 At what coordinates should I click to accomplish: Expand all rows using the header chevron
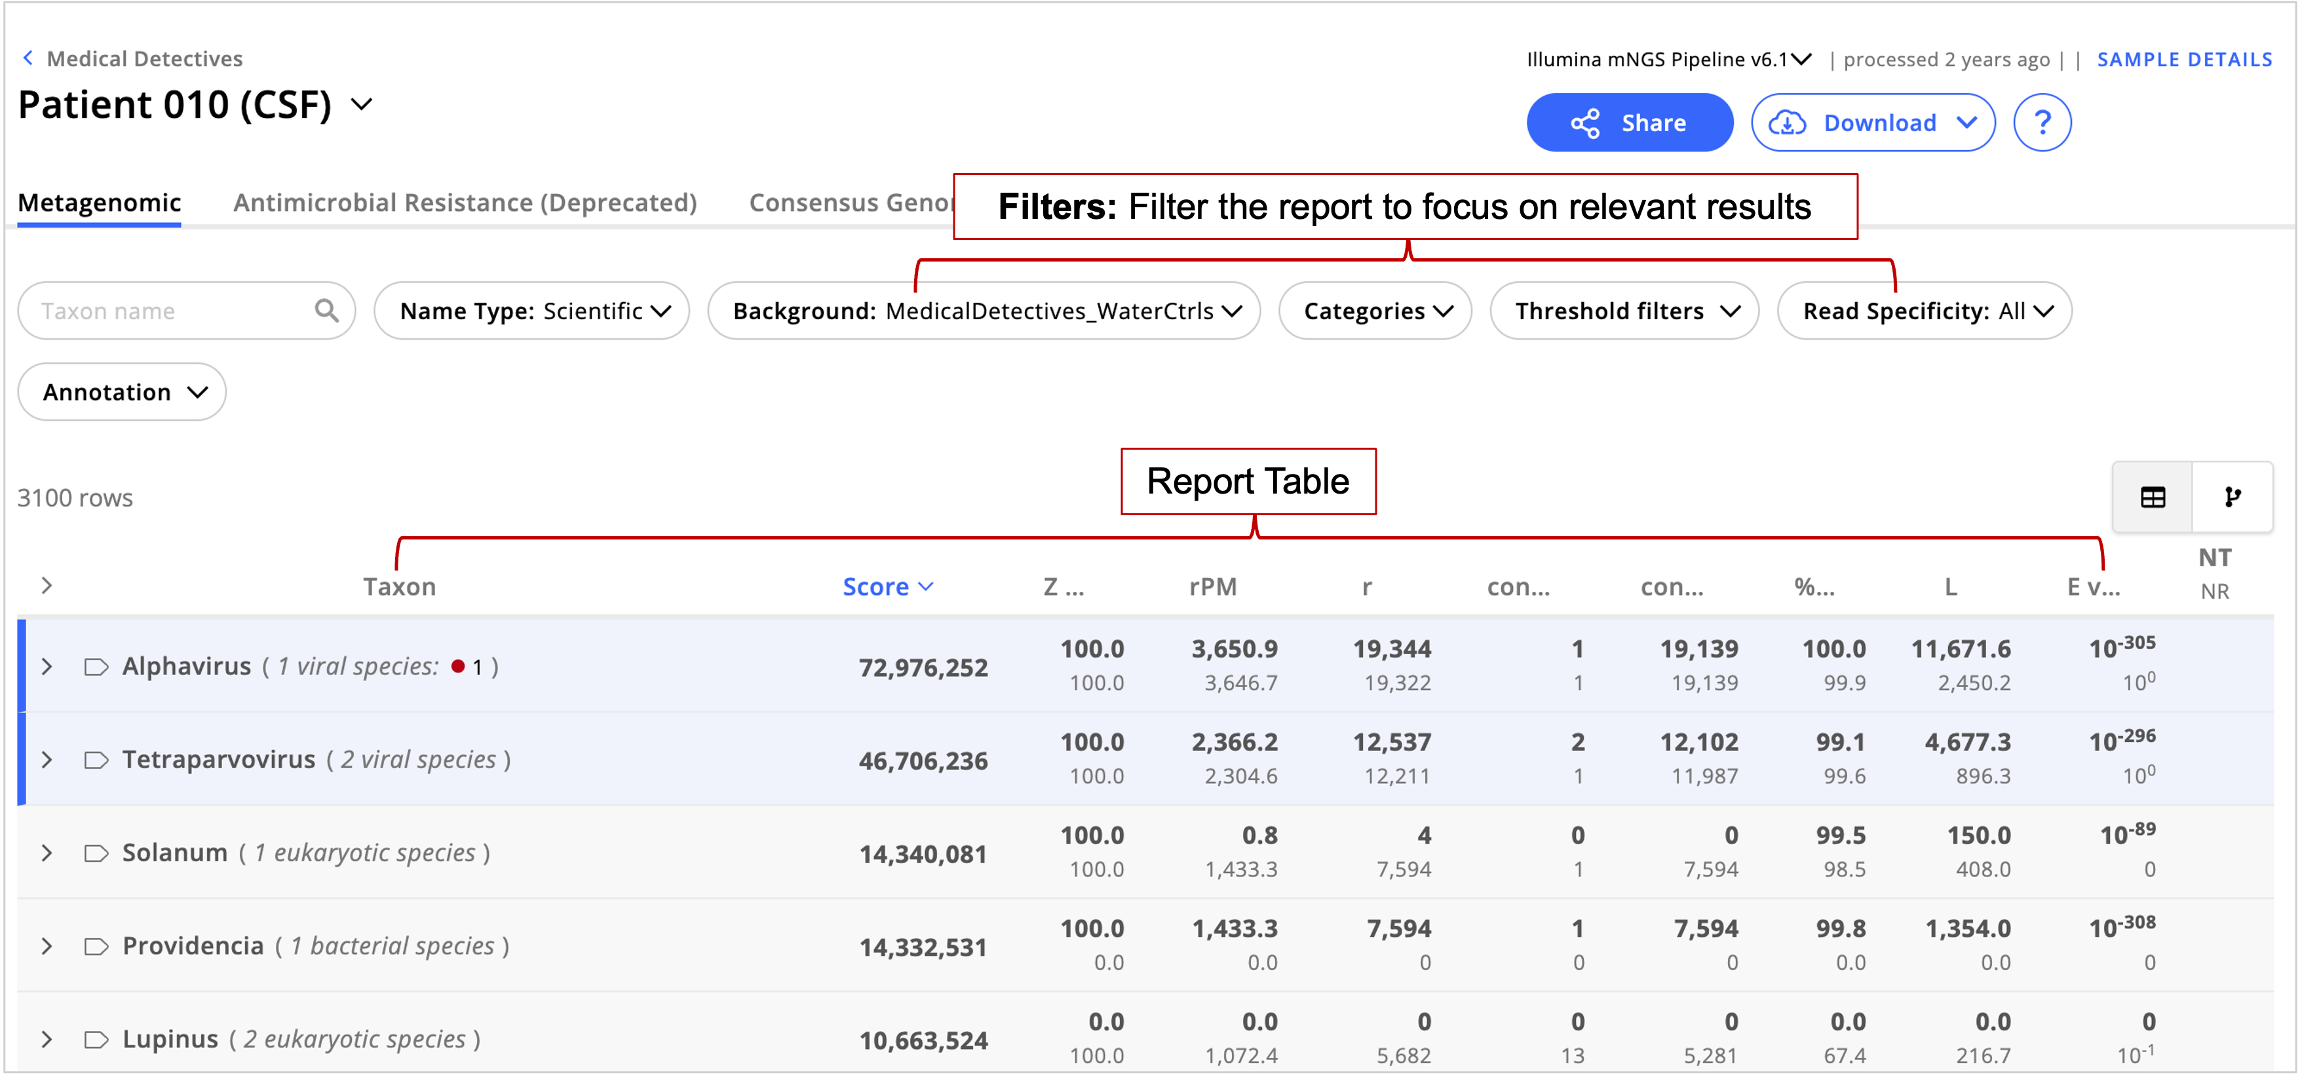[47, 586]
